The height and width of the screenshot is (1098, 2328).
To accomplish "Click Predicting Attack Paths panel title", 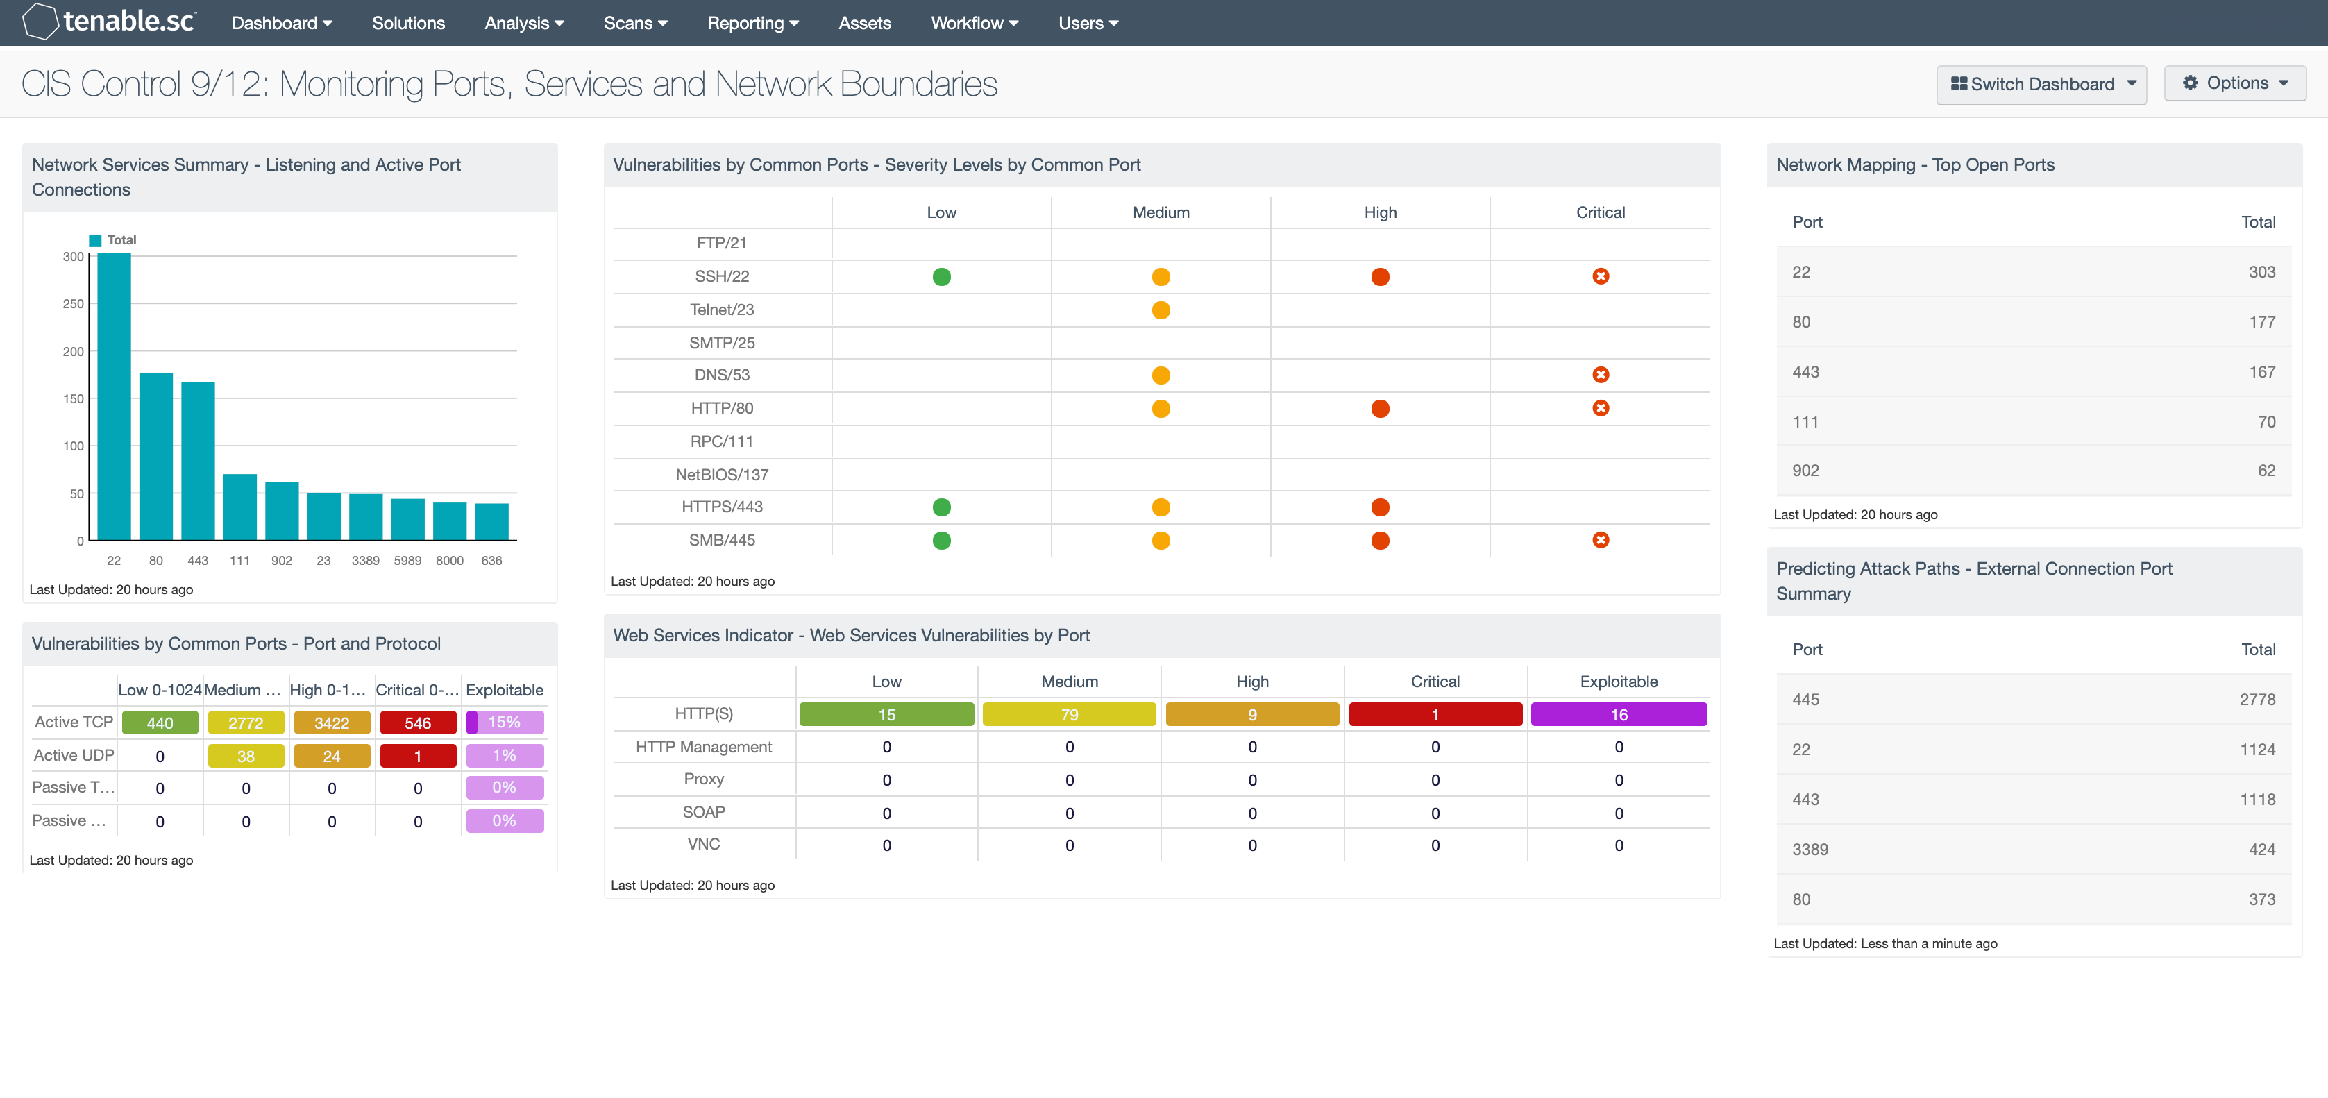I will (1974, 581).
